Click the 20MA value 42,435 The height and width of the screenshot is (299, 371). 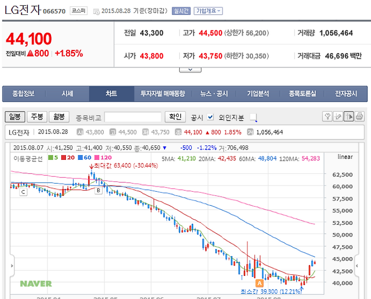pos(227,158)
